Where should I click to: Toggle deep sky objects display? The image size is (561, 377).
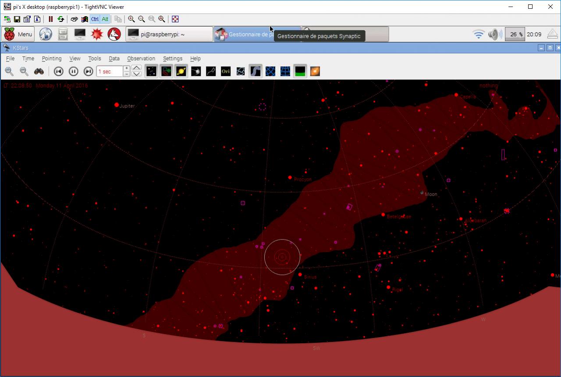coord(166,71)
